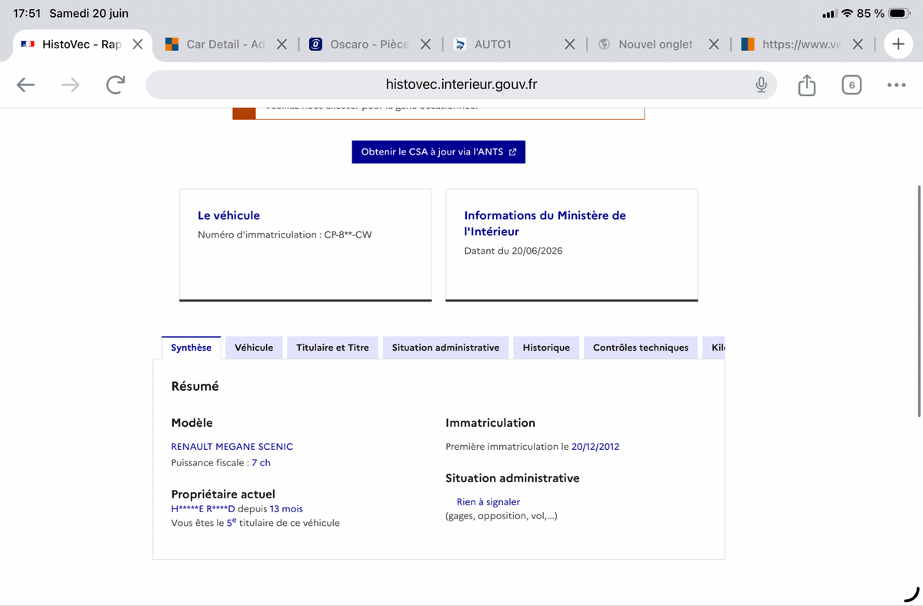
Task: Go back using the browser back arrow
Action: pyautogui.click(x=26, y=85)
